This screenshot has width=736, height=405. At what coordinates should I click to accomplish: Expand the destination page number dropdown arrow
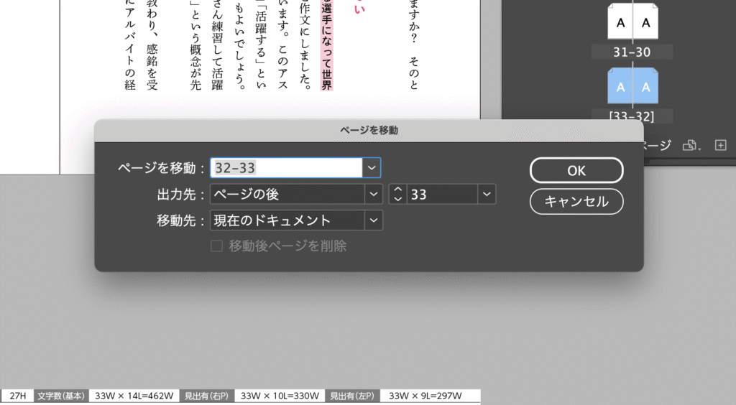[487, 194]
